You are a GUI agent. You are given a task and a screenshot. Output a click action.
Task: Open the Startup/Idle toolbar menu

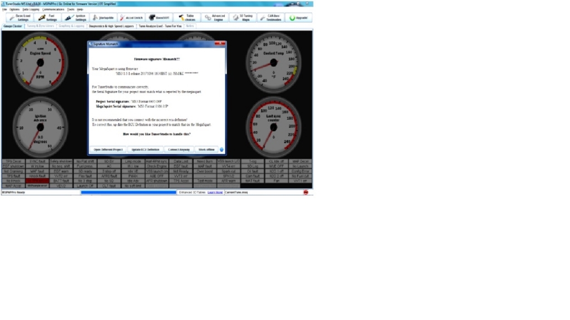(x=104, y=18)
